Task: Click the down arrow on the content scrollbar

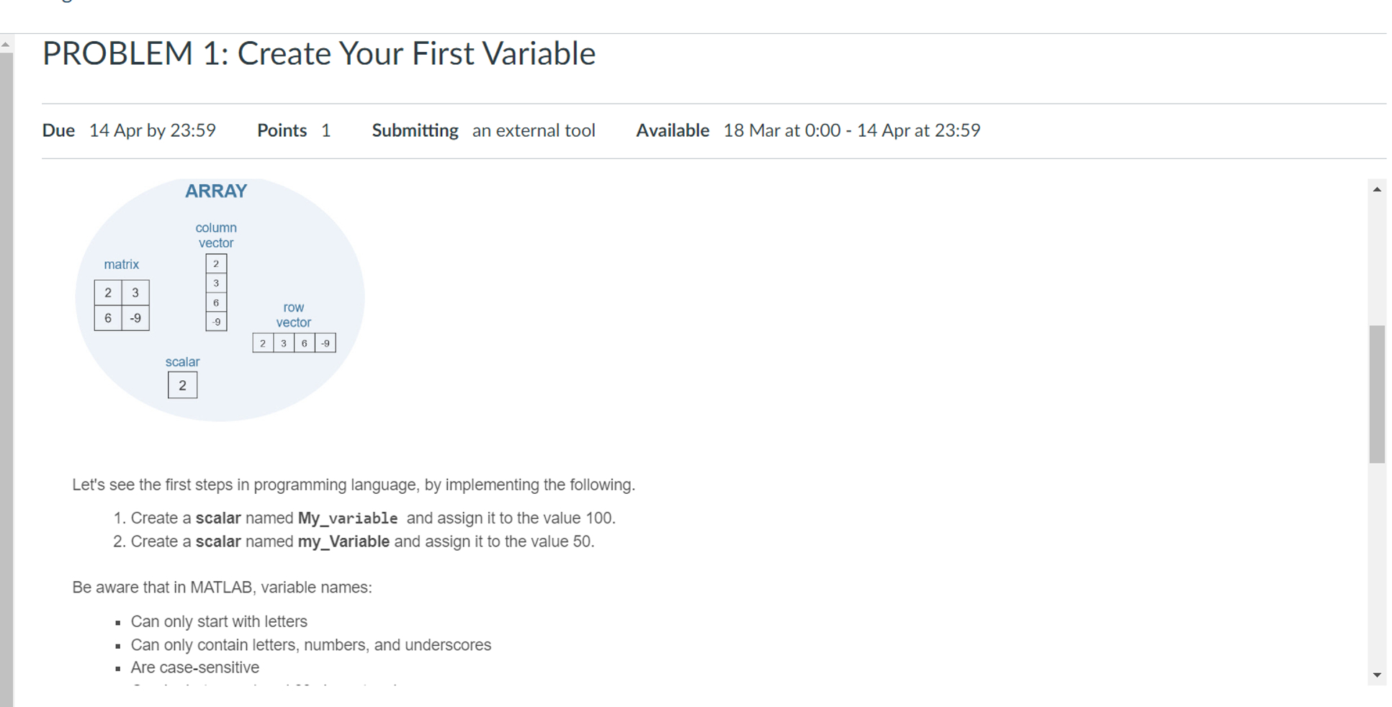Action: tap(1378, 675)
